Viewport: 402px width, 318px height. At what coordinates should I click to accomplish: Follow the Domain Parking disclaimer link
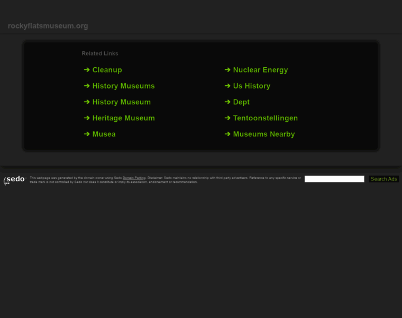coord(134,178)
